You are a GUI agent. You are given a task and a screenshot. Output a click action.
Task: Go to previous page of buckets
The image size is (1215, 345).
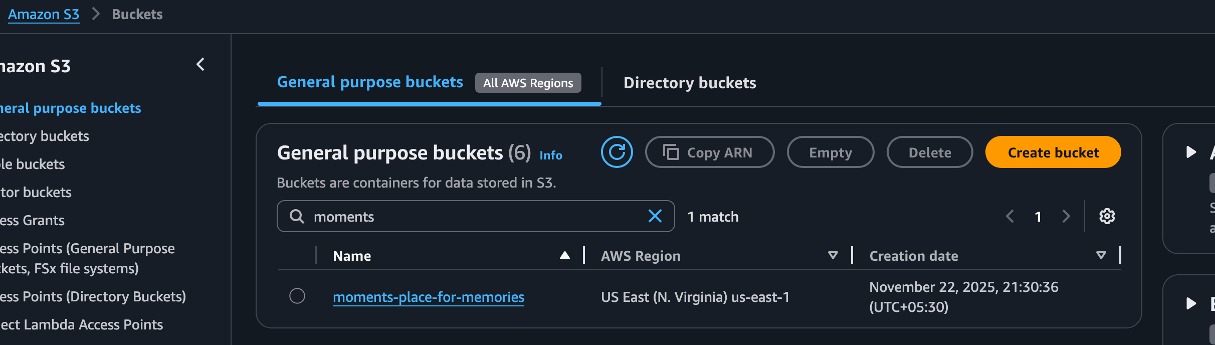tap(1010, 217)
